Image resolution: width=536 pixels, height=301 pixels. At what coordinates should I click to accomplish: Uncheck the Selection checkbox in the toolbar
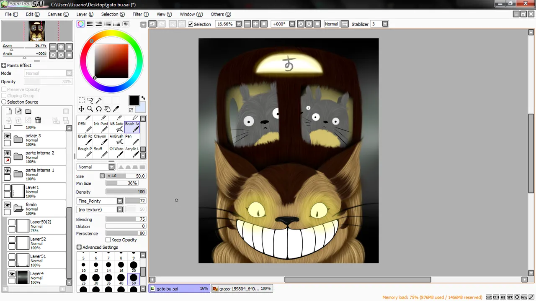[191, 24]
